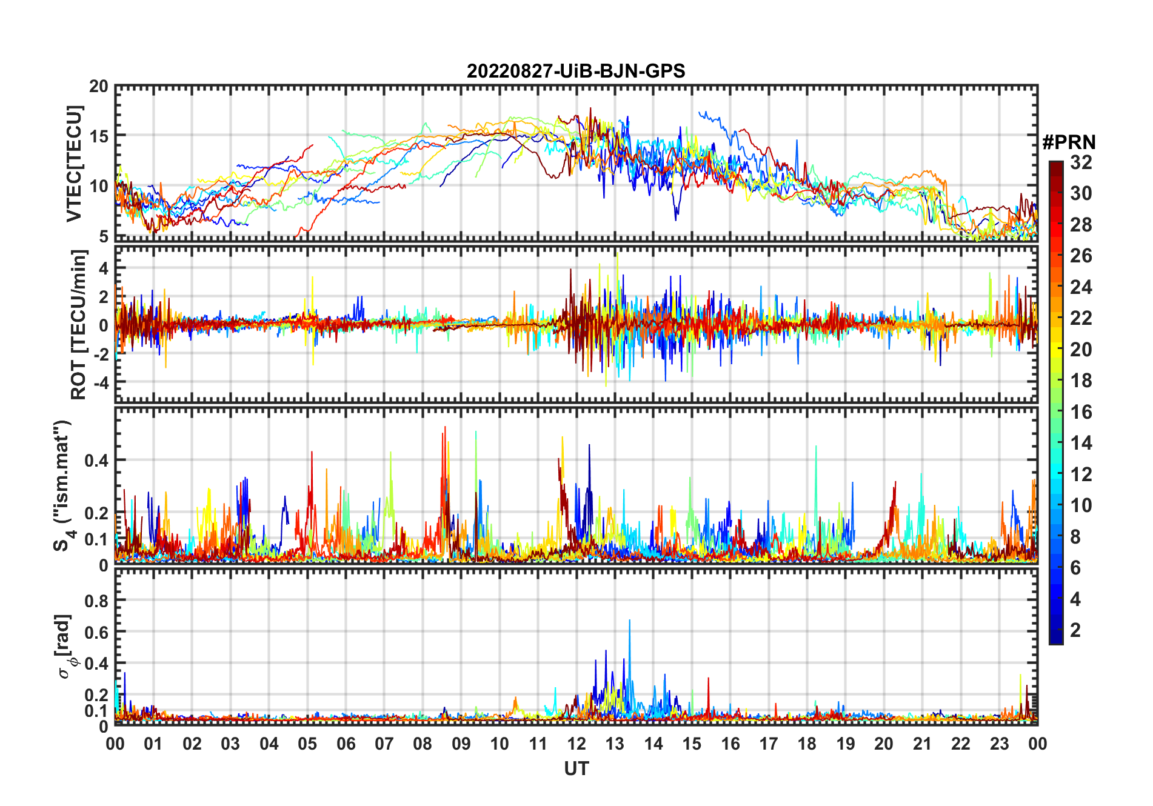
Task: Click colorbar tick label 32
Action: point(1081,162)
